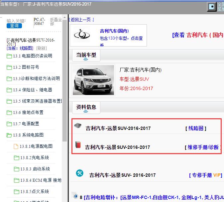Collapse the 13.8 系统电路图 open folder icon
The image size is (224, 202).
[9, 135]
